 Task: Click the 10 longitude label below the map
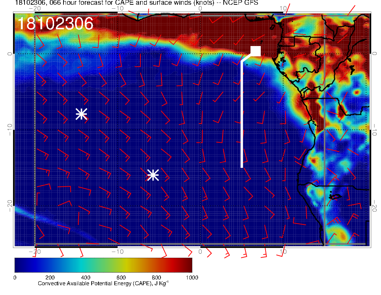point(283,252)
